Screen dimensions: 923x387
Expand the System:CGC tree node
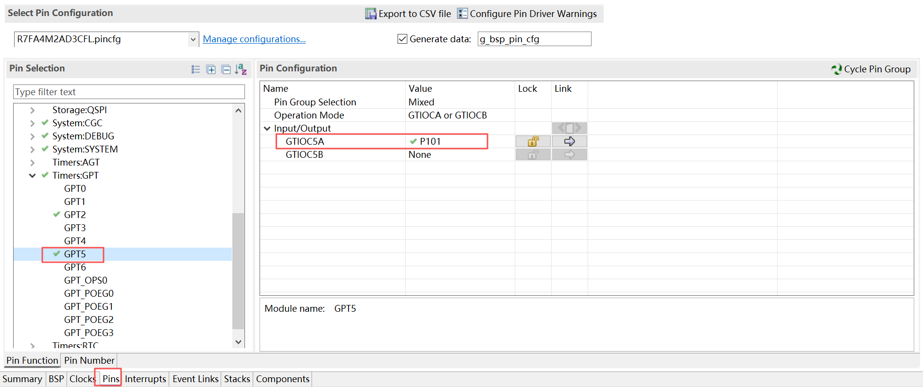coord(32,123)
